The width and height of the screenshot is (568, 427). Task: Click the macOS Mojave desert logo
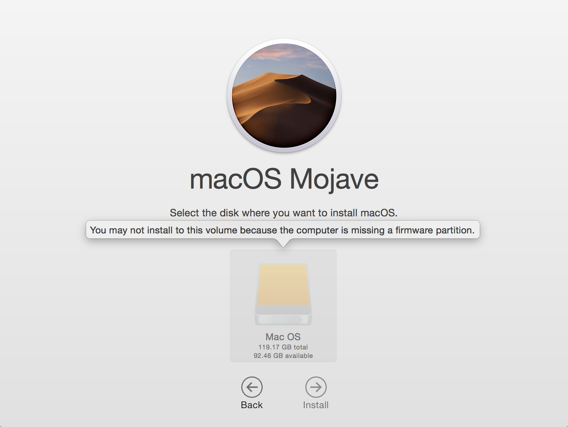pyautogui.click(x=284, y=95)
